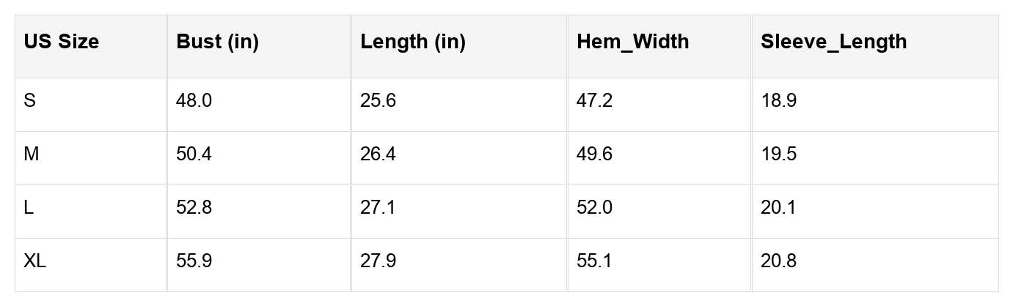Select the size L row label
This screenshot has height=306, width=1013.
[x=29, y=208]
